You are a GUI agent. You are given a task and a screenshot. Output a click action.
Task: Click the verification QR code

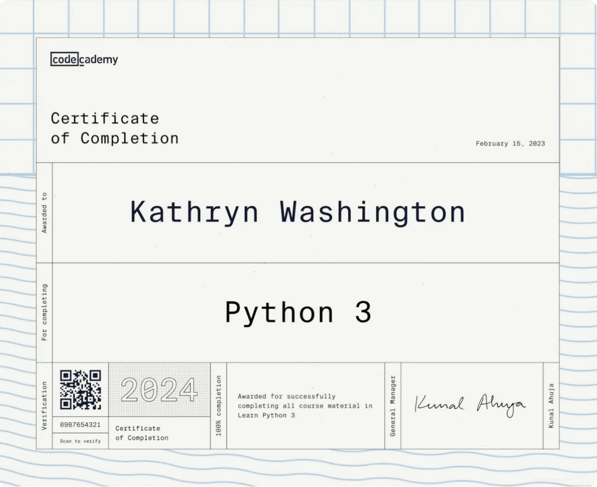pyautogui.click(x=80, y=389)
